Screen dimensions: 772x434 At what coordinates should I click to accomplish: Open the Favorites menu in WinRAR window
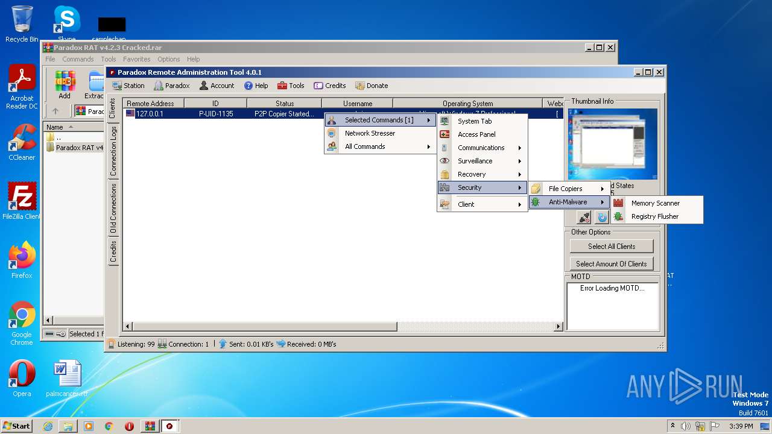coord(137,59)
